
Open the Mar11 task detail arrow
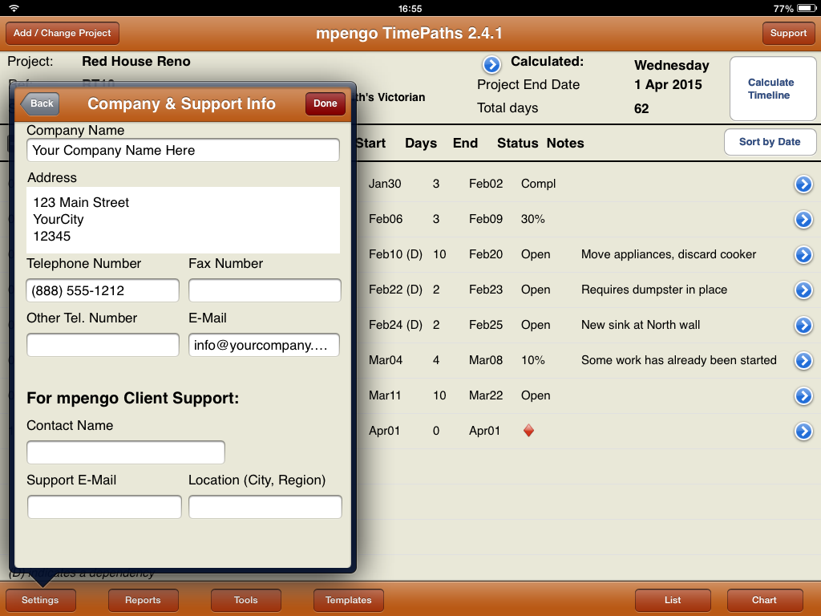click(x=803, y=396)
